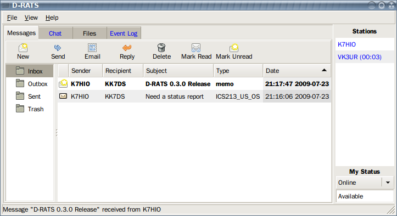This screenshot has width=397, height=216.
Task: Click the pane divider handle beside folder list
Action: (x=57, y=133)
